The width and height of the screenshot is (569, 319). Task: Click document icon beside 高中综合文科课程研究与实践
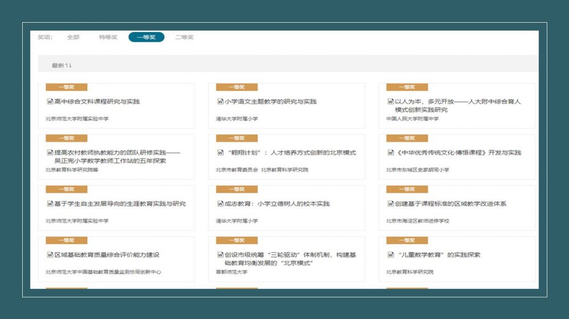pyautogui.click(x=50, y=102)
